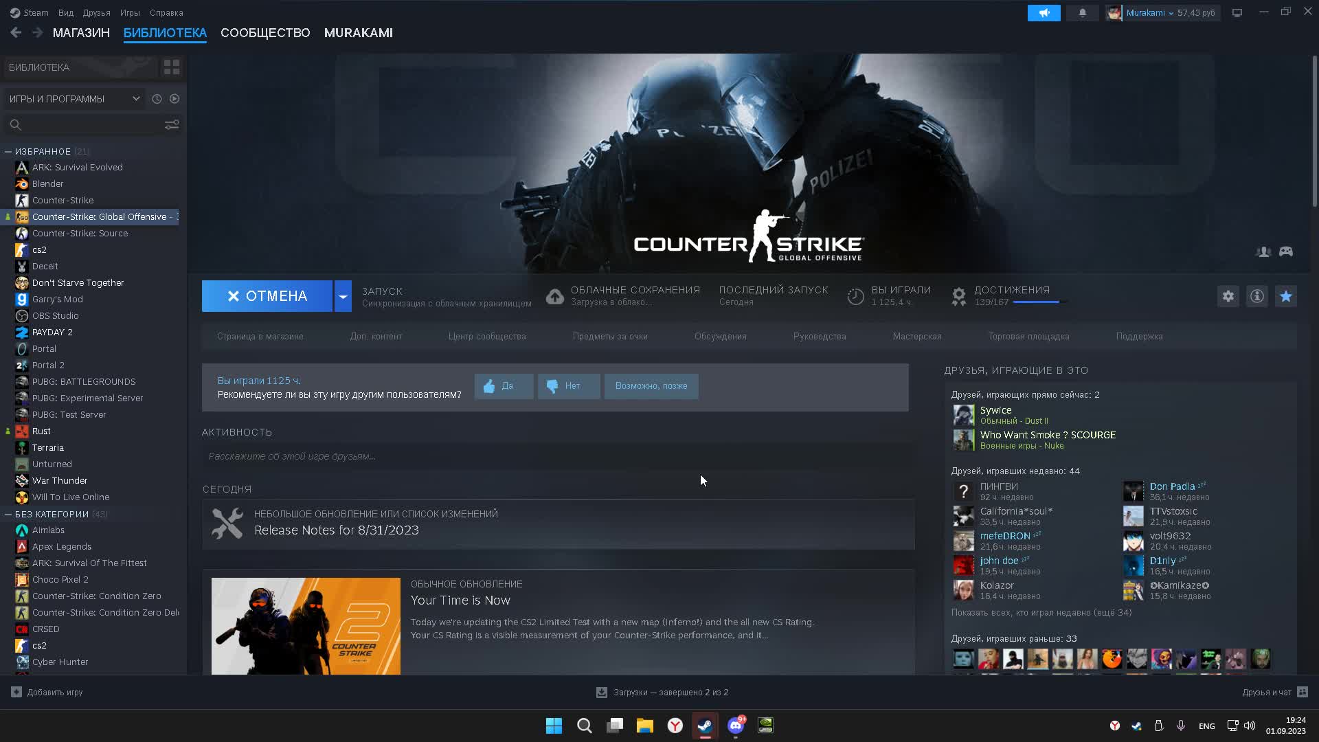Screen dimensions: 1319x742
Task: Open the Торговая площадка (Market) tab
Action: [1028, 336]
